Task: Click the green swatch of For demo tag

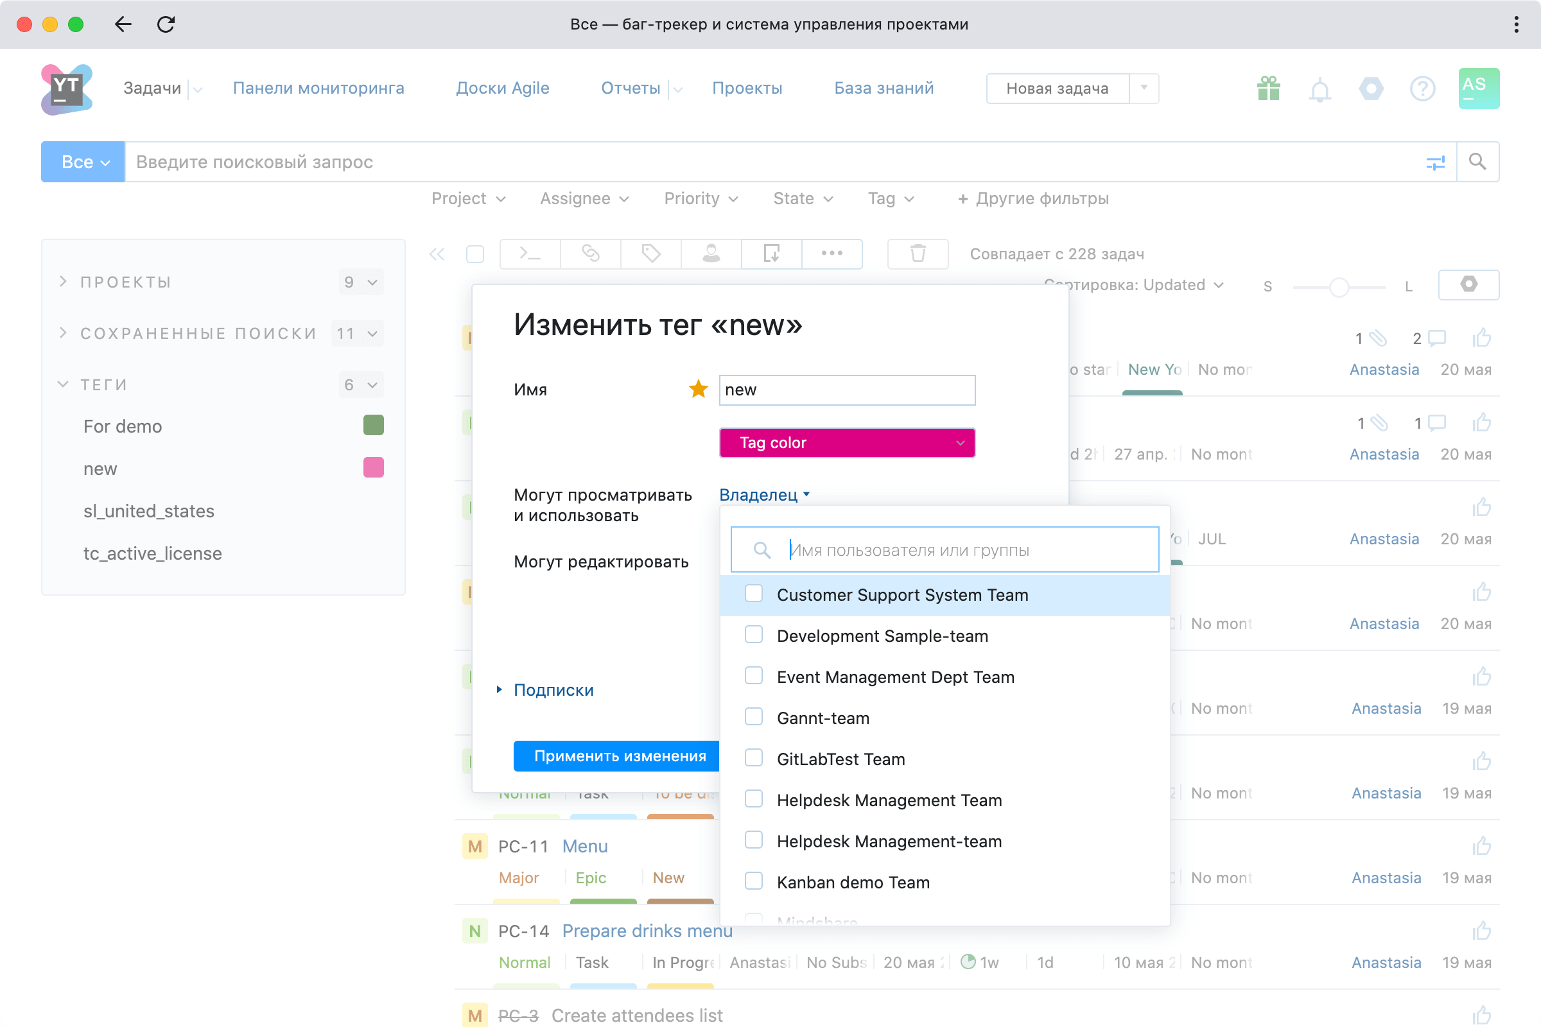Action: pos(374,425)
